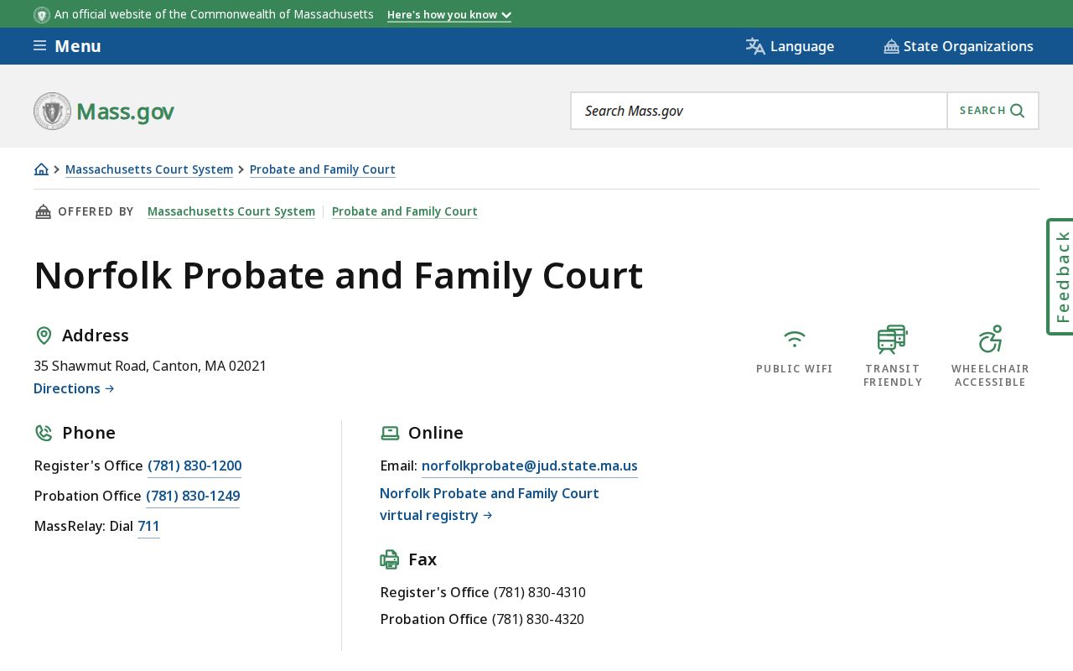
Task: Open Massachusetts Court System breadcrumb link
Action: coord(149,169)
